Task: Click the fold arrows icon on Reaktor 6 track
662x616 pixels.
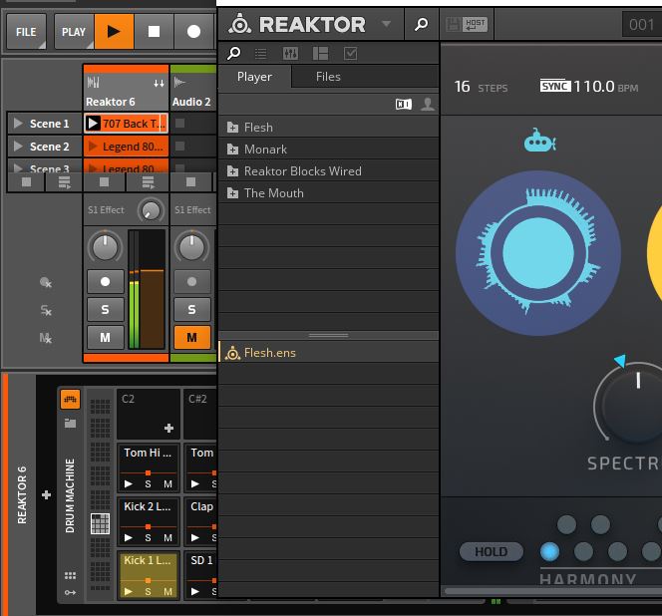Action: pyautogui.click(x=159, y=83)
